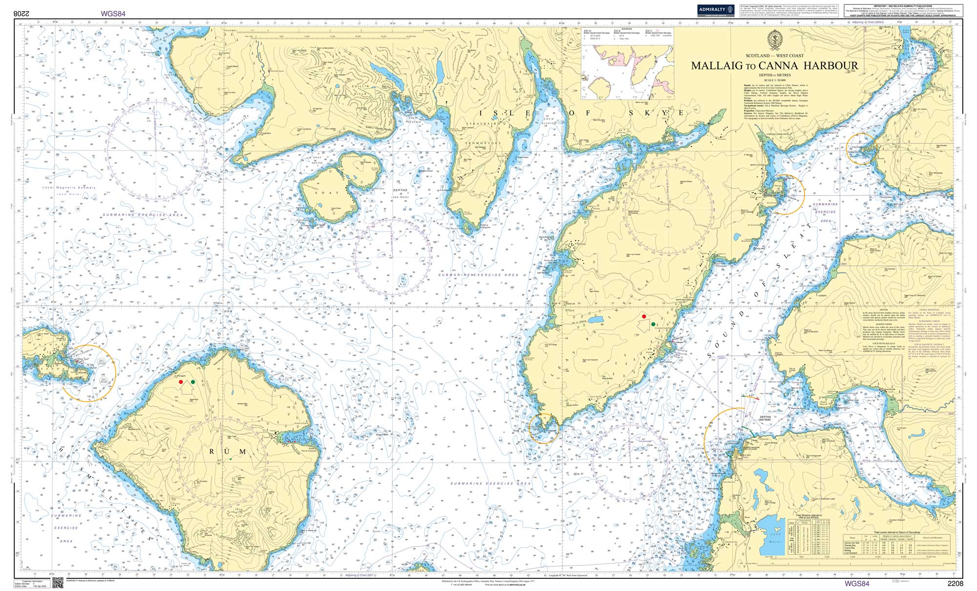The height and width of the screenshot is (591, 977).
Task: Click the 'Mallaig to Canna Harbour' title
Action: coord(774,66)
